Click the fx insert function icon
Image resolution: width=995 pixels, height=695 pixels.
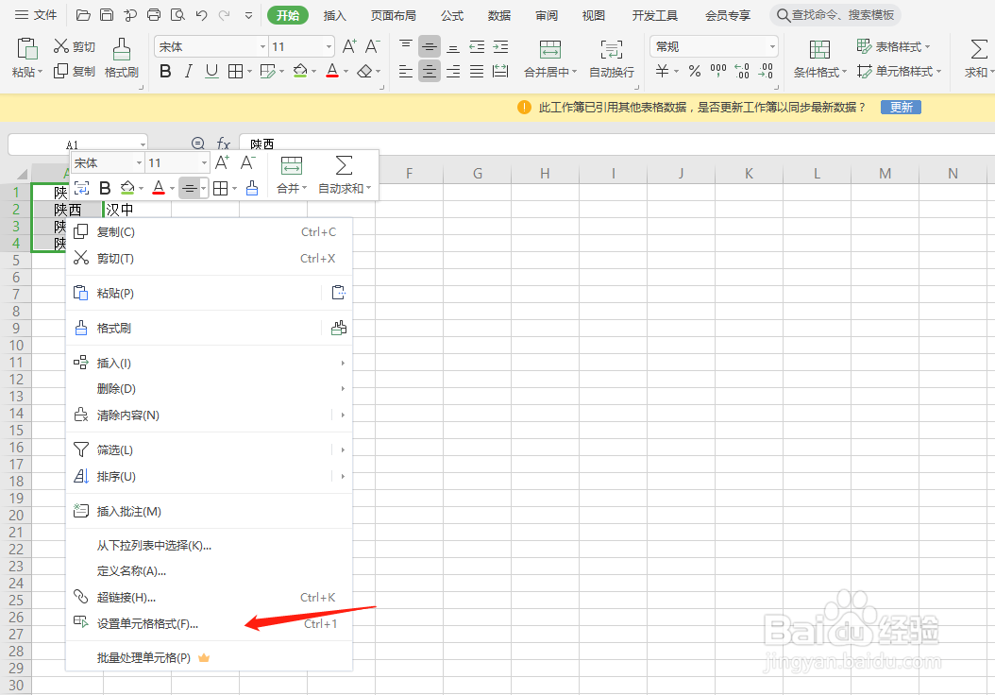[223, 143]
